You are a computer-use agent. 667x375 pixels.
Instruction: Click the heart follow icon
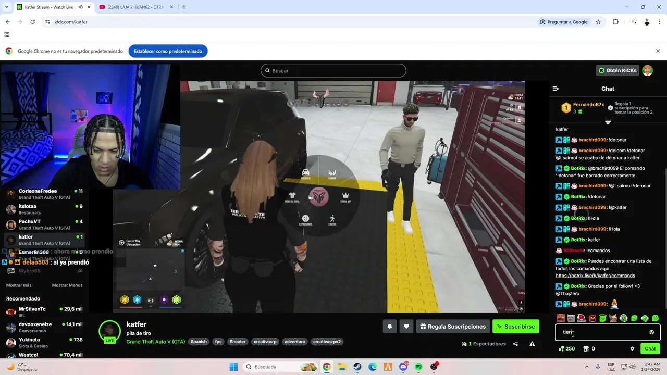tap(406, 327)
